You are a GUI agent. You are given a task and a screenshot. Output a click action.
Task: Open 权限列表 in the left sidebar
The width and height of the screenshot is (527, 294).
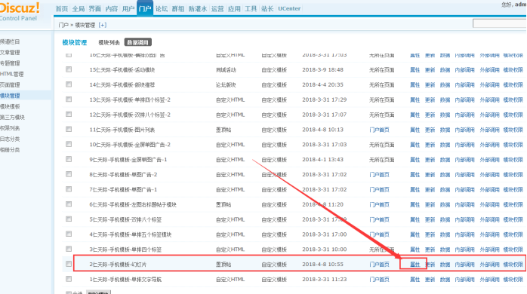pos(10,128)
